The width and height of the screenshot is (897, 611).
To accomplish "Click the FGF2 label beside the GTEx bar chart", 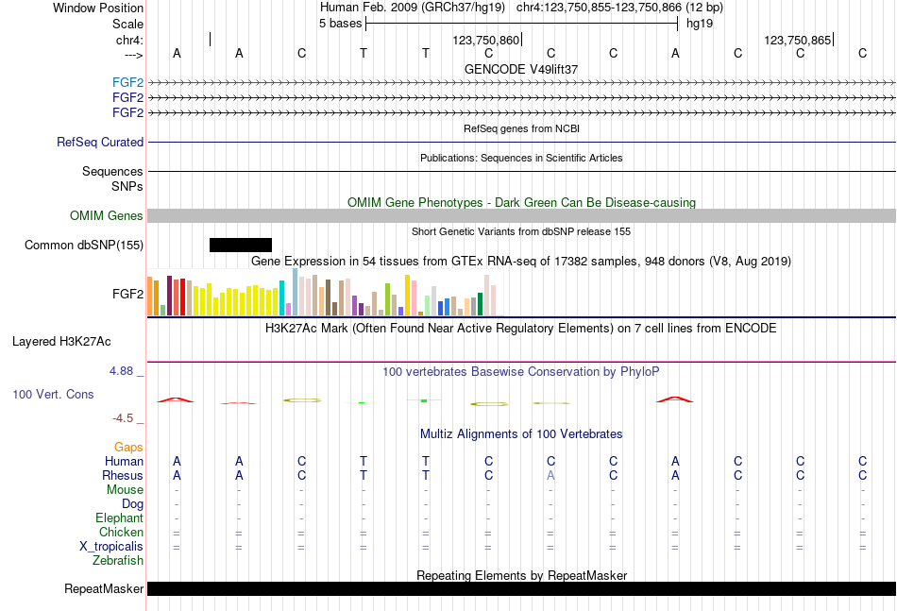I will [x=127, y=294].
